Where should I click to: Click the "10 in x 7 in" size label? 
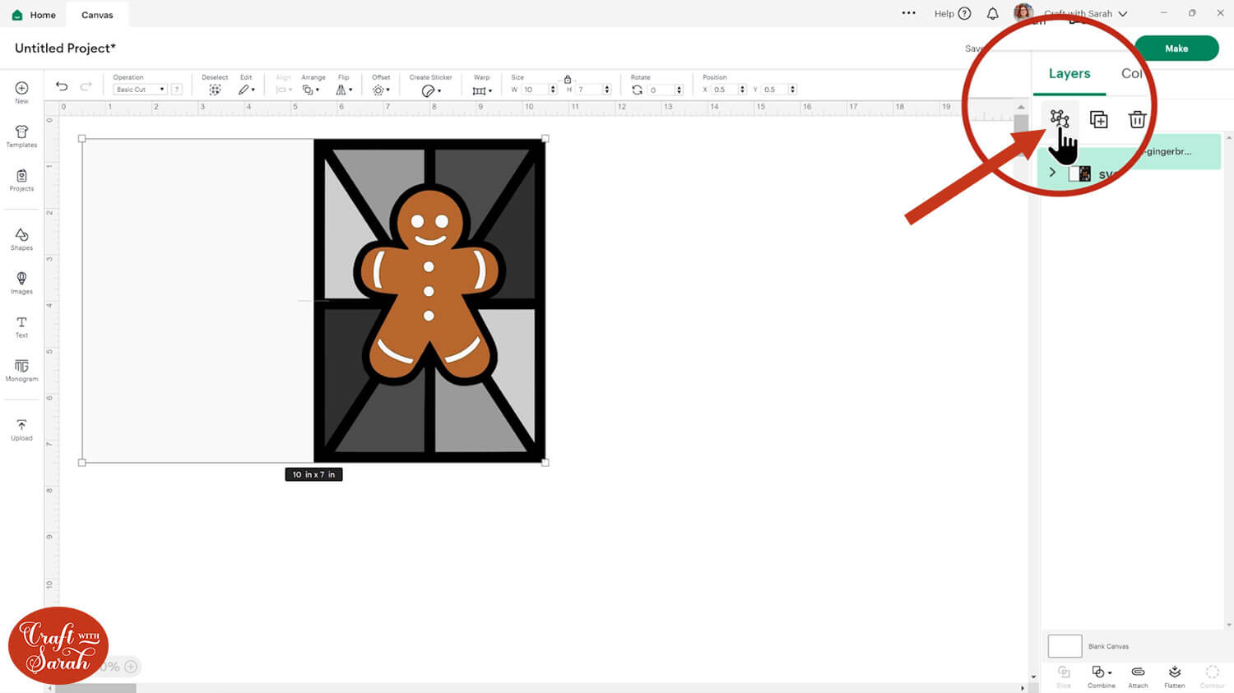click(x=313, y=474)
